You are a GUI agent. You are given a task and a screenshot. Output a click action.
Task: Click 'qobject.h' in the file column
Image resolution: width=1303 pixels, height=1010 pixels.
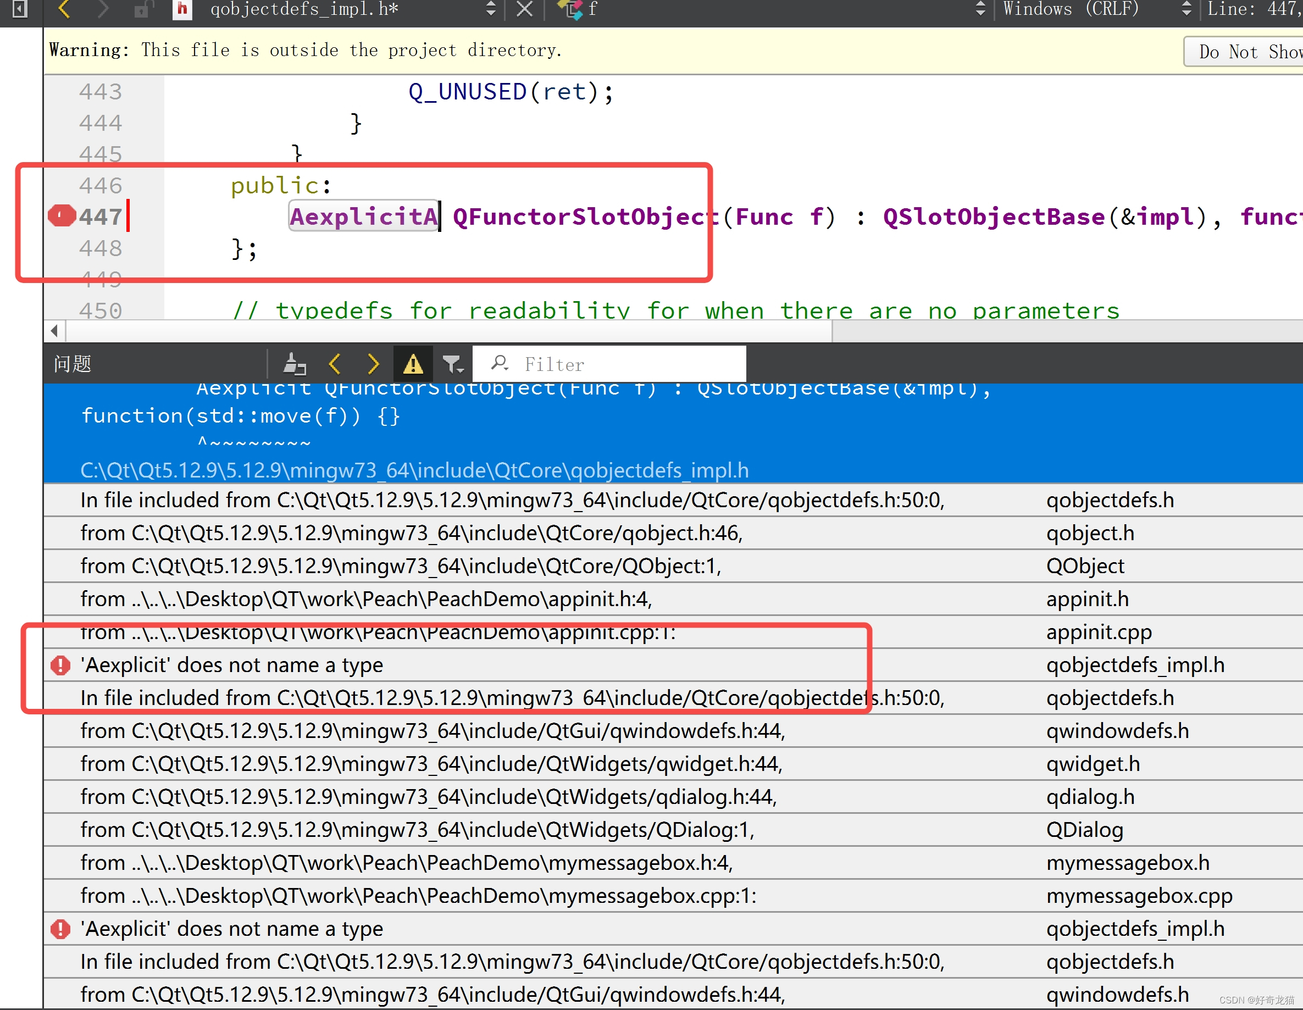1091,534
